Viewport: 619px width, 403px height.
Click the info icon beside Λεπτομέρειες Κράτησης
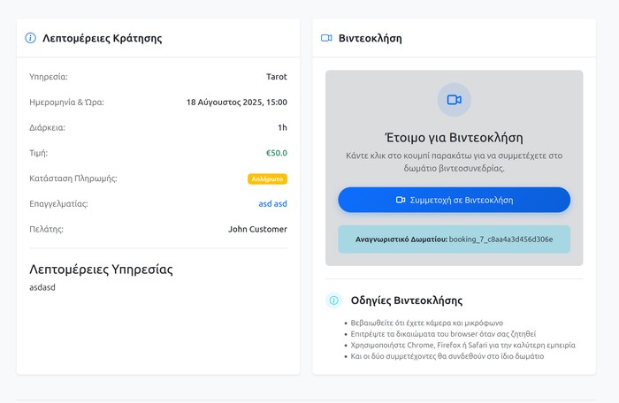[x=31, y=38]
